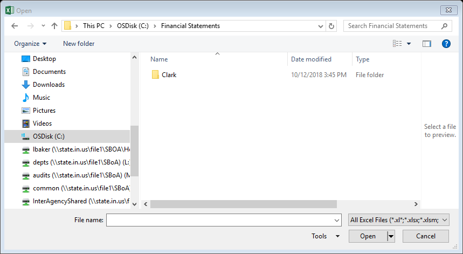This screenshot has height=254, width=463.
Task: Click the horizontal scrollbar in file list
Action: (x=243, y=204)
